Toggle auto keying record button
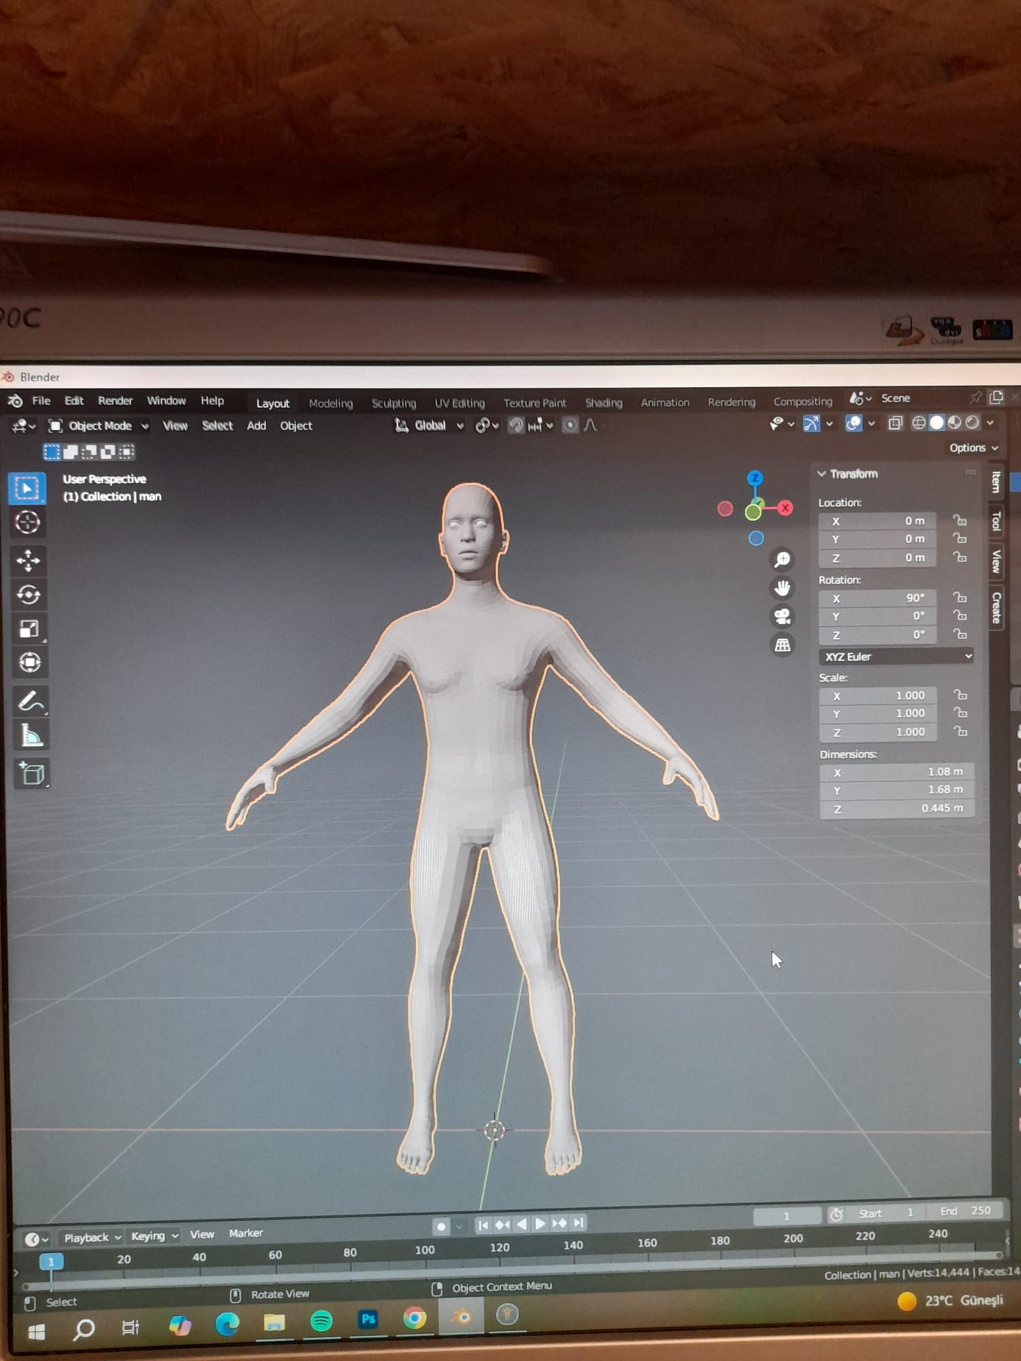This screenshot has width=1021, height=1361. (x=441, y=1226)
